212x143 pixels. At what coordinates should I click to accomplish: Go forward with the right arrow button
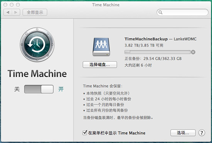16,12
